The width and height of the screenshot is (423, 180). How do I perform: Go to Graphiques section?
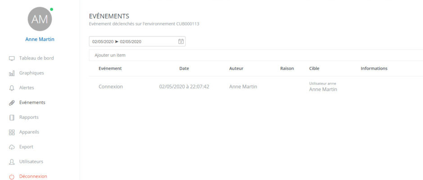(31, 73)
